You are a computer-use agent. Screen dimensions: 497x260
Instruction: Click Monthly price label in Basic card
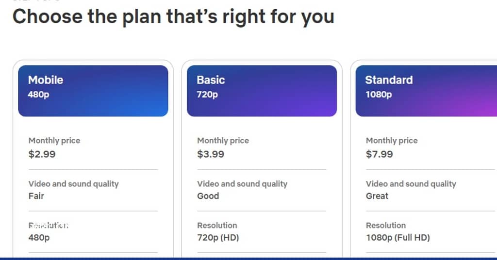223,141
